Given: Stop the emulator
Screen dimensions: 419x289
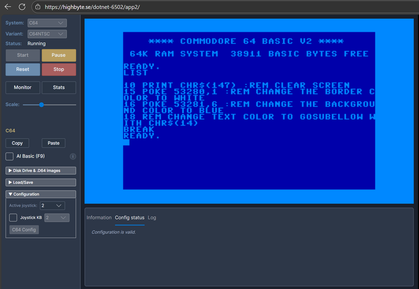Looking at the screenshot, I should pyautogui.click(x=59, y=69).
